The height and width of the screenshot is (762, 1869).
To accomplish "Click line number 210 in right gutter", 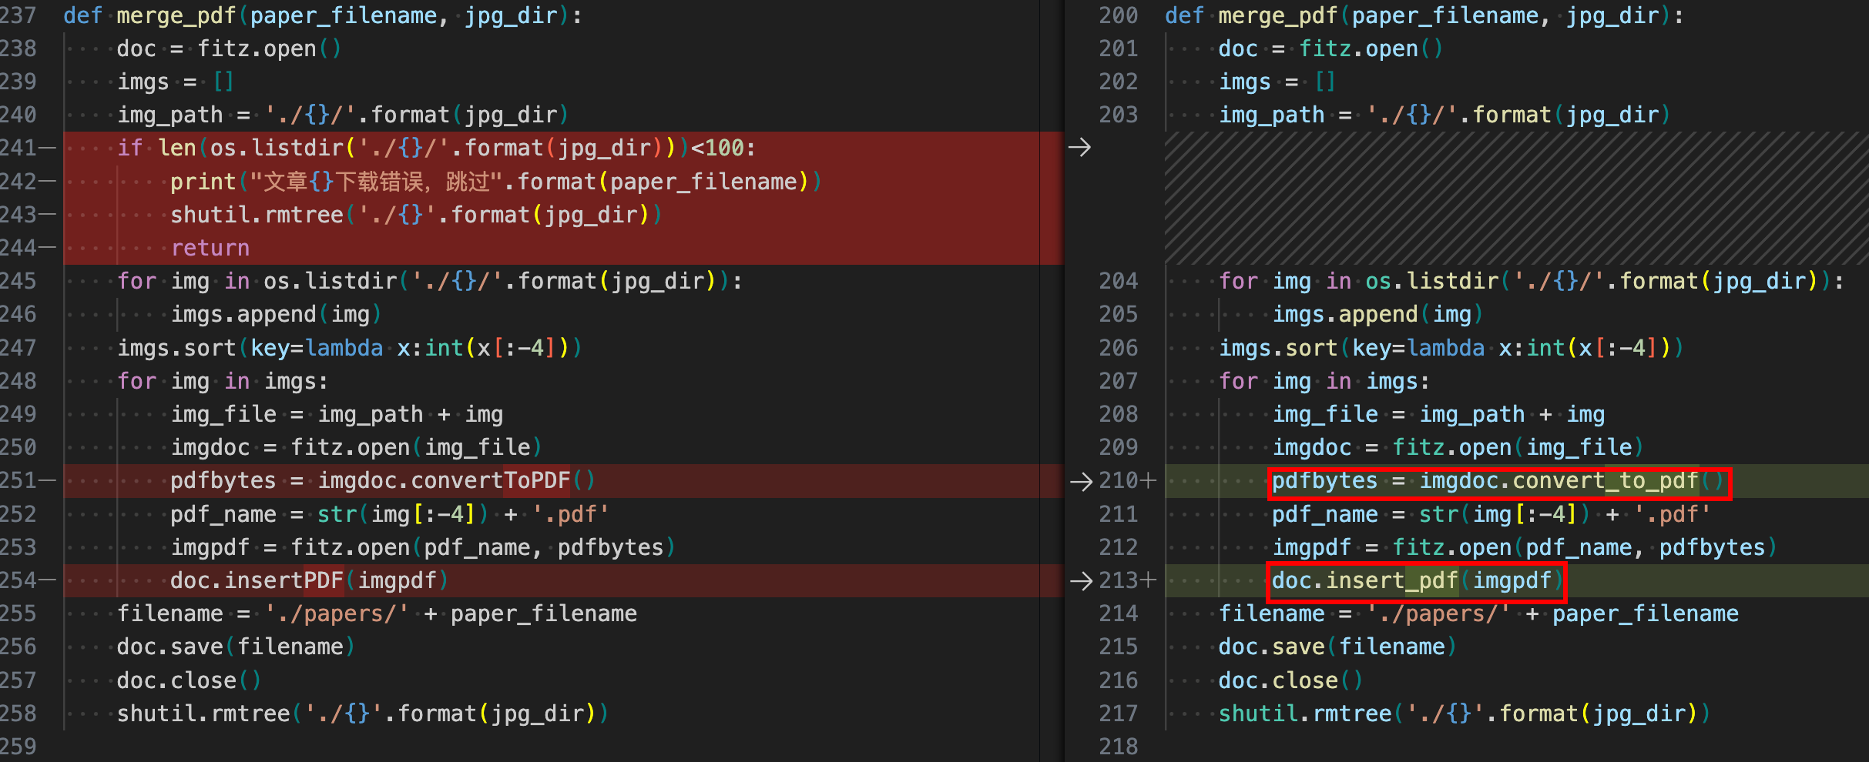I will tap(1119, 480).
